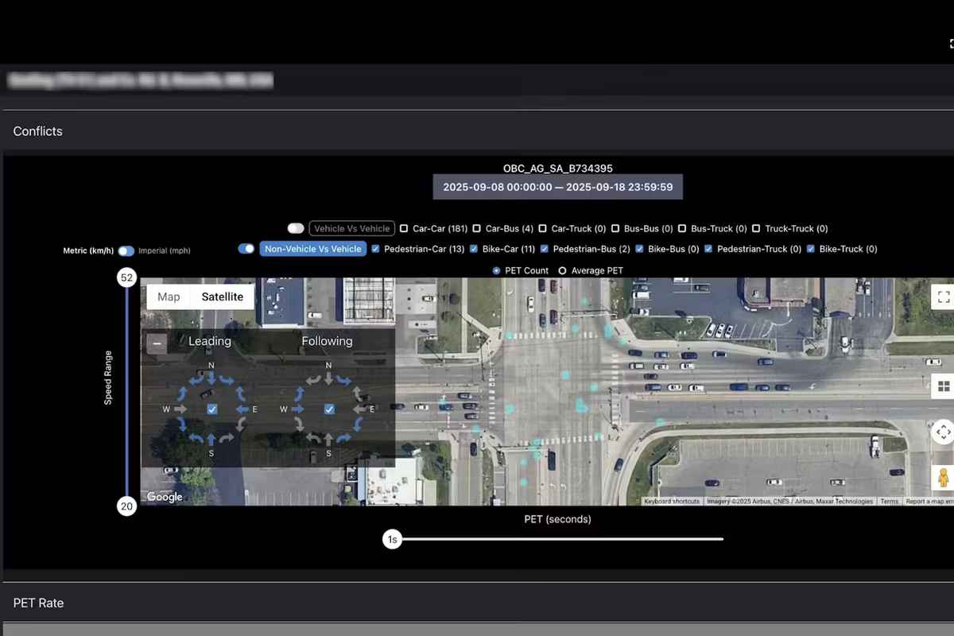The image size is (954, 636).
Task: Uncheck Pedestrian-Car (13) checkbox
Action: coord(375,249)
